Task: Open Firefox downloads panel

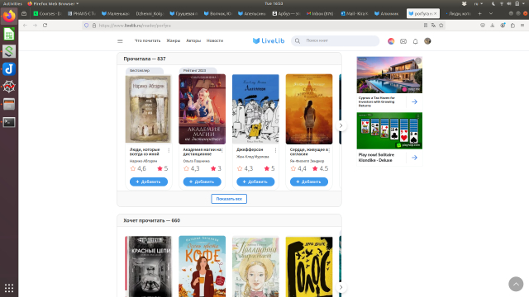Action: click(493, 26)
